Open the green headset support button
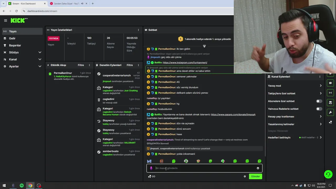336x189 pixels. coord(328,174)
